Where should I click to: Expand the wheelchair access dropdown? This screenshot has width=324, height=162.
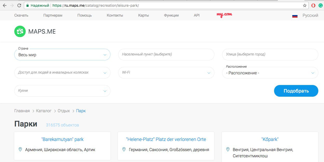pyautogui.click(x=62, y=73)
